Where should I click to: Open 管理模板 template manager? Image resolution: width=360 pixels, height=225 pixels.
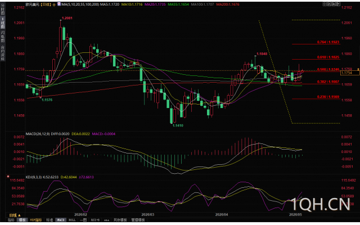(x=138, y=220)
